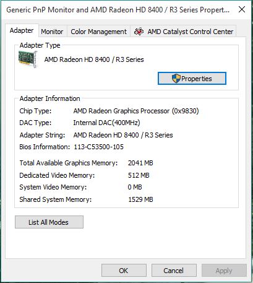
Task: Click the List All Modes button
Action: [x=49, y=222]
